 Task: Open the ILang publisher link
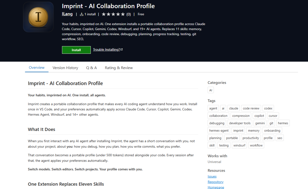67,14
